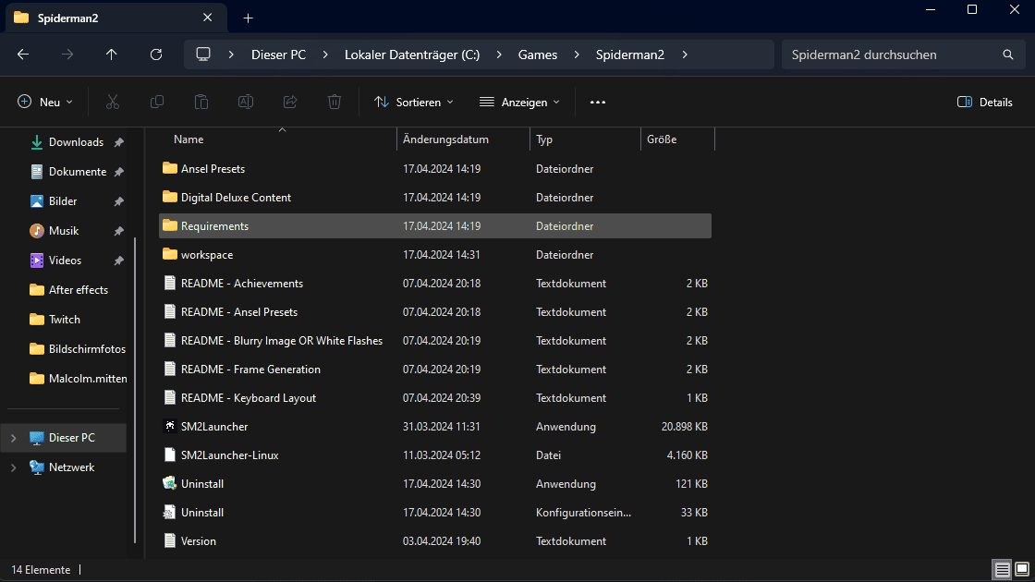Click the Share icon in toolbar
This screenshot has height=582, width=1035.
(x=290, y=102)
